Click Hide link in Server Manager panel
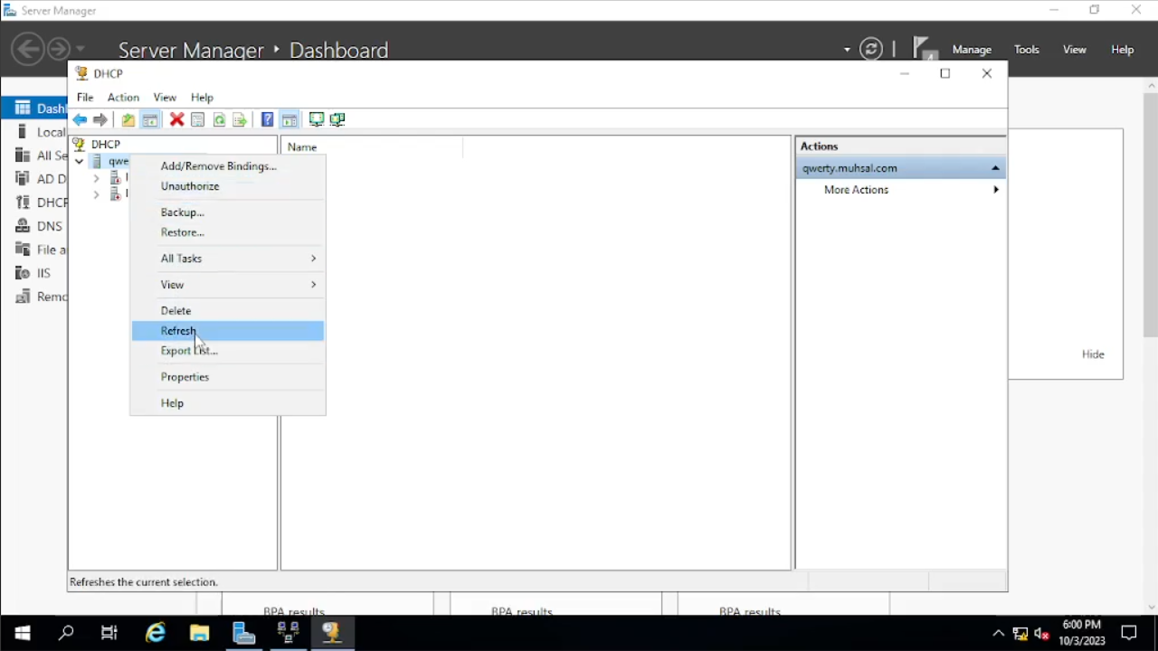This screenshot has width=1158, height=651. click(1093, 354)
